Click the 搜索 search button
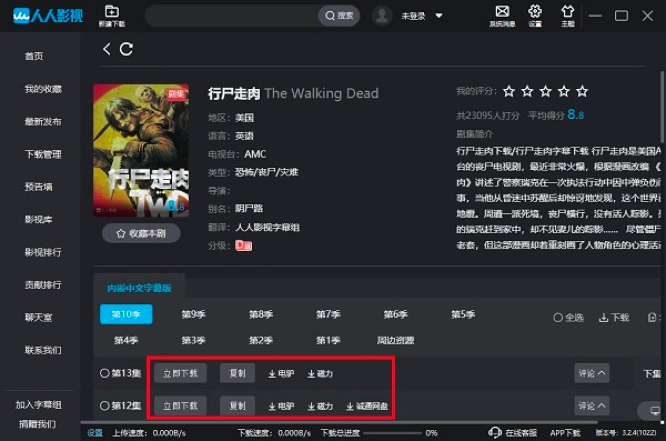The width and height of the screenshot is (666, 441). (339, 16)
